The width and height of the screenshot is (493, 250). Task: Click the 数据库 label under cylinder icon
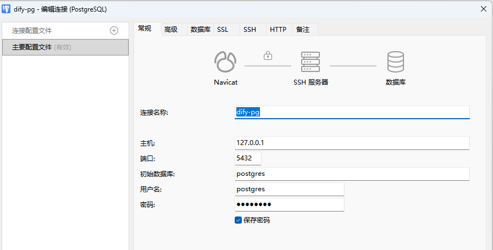coord(396,82)
